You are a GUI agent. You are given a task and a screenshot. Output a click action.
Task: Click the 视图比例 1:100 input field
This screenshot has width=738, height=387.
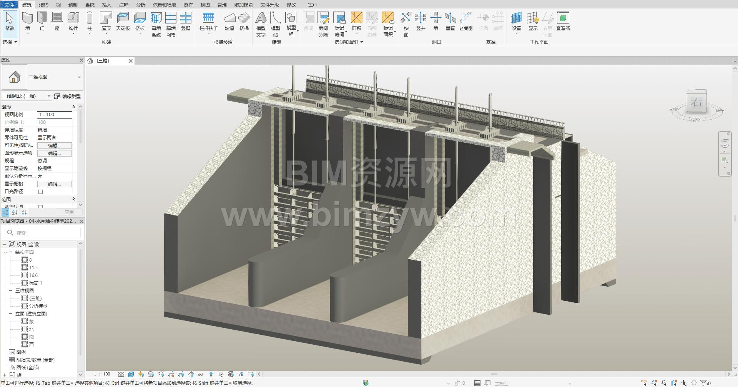click(x=54, y=115)
